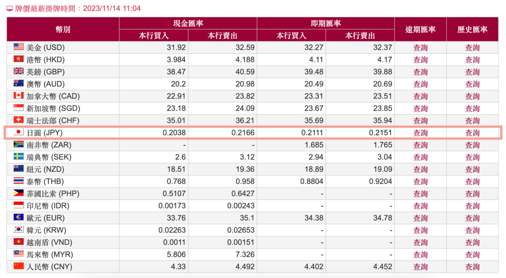Click the monitor icon beside the quote time

(10, 9)
